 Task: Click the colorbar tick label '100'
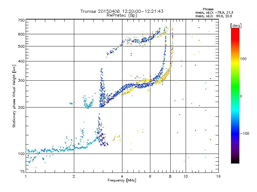pyautogui.click(x=243, y=59)
